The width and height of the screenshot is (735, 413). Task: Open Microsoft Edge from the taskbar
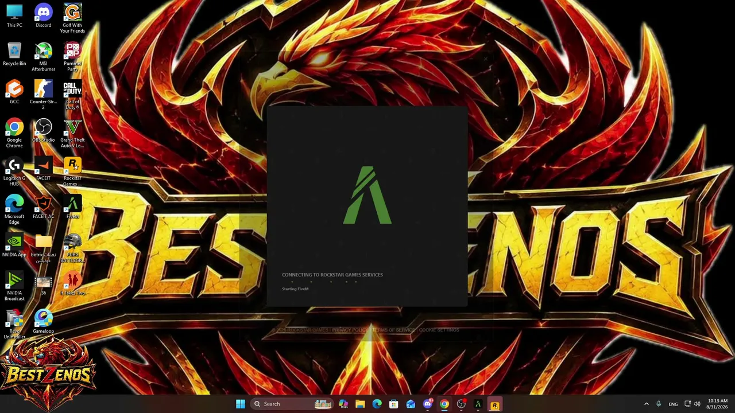(377, 404)
